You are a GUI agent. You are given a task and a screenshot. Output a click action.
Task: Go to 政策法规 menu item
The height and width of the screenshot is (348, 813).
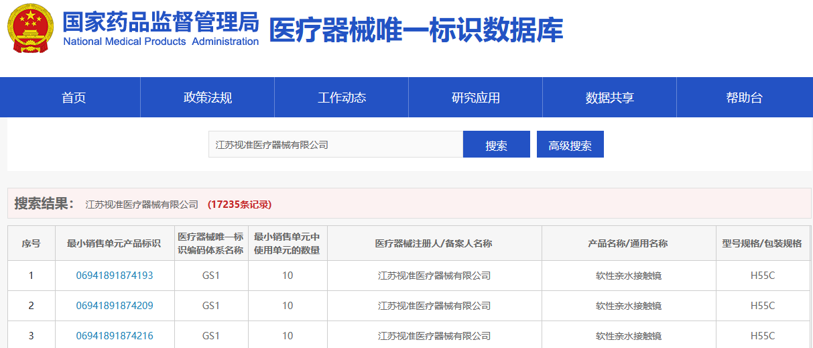pos(208,98)
